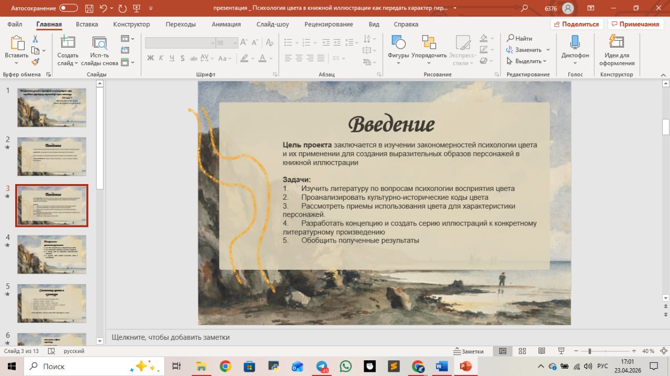Screen dimensions: 670x376
Task: Open the slide layout dropdown
Action: point(127,39)
